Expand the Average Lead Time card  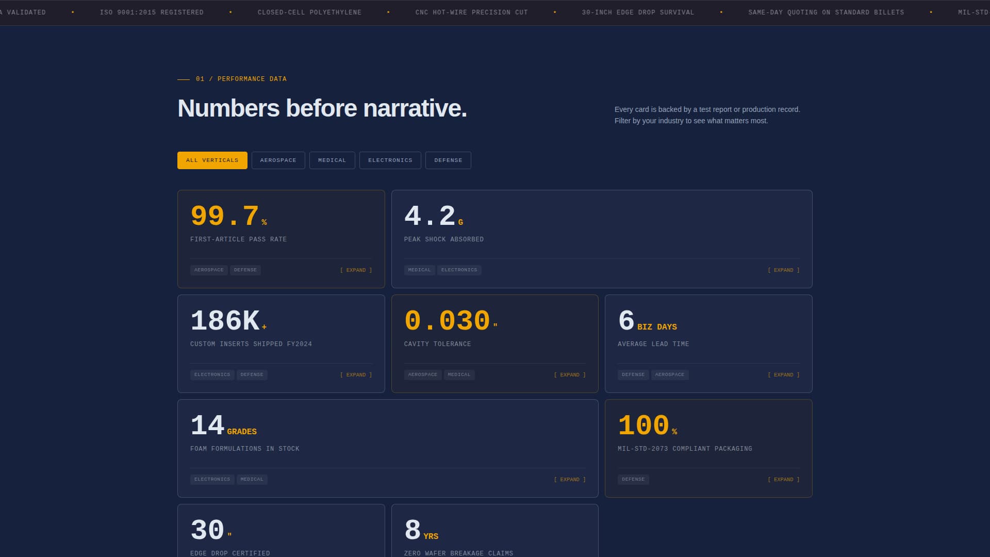coord(783,375)
